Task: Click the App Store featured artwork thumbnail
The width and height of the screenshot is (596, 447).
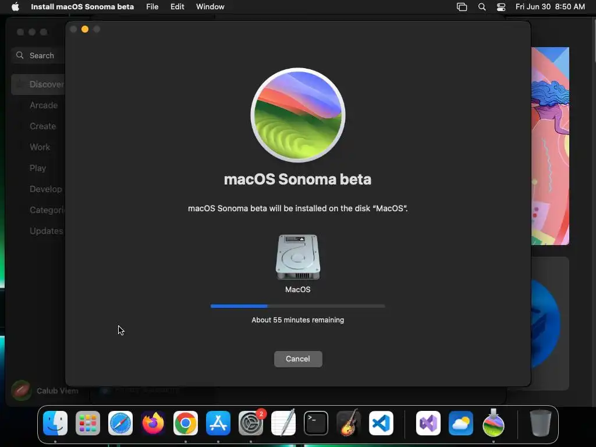Action: 550,146
